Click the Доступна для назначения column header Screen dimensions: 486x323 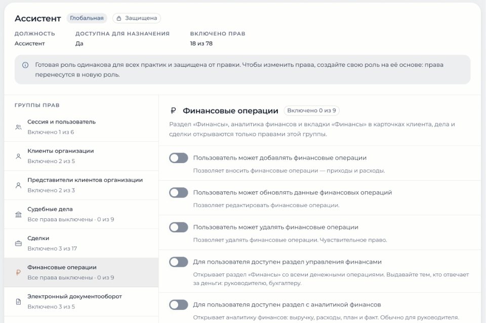[x=123, y=34]
